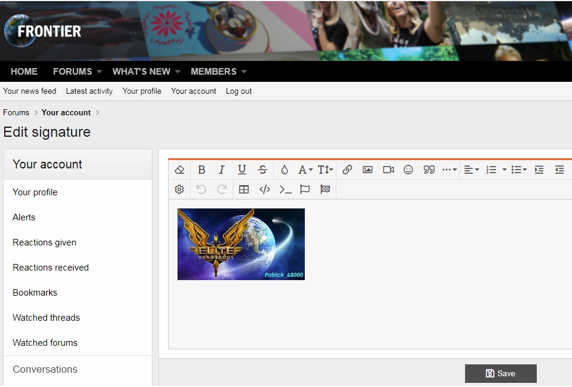Open the FORUMS nav item
Screen dimensions: 572x387
(x=72, y=72)
